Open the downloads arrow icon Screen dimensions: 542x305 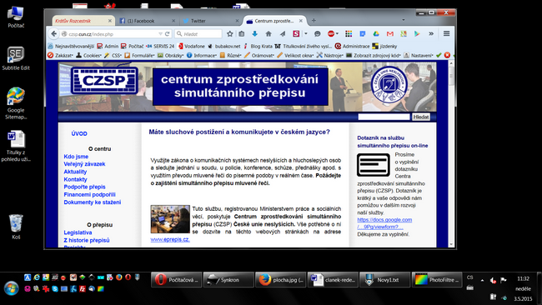point(255,34)
